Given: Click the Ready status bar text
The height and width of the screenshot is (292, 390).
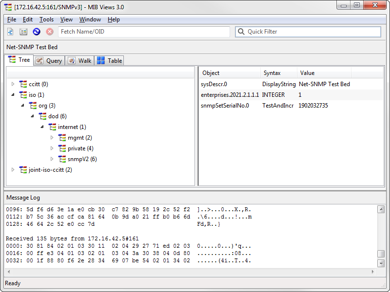Looking at the screenshot, I should pos(13,283).
